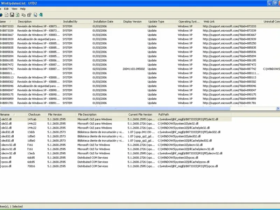The image size is (280, 210).
Task: Click display version 20041103.095002 cell
Action: point(134,69)
